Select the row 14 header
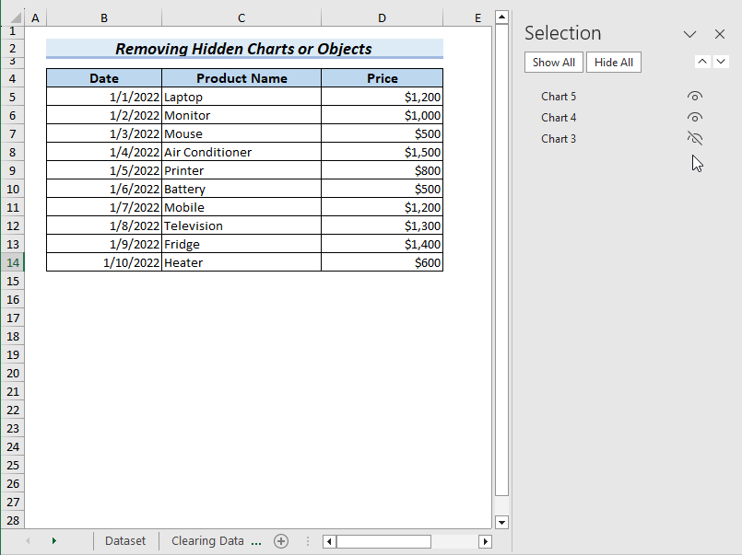This screenshot has height=555, width=742. click(x=12, y=262)
